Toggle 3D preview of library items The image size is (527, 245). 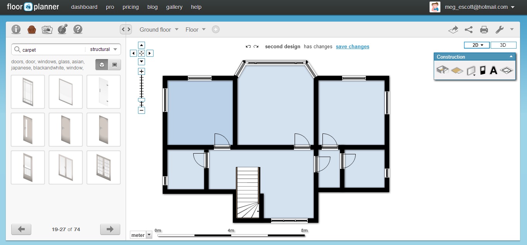[x=102, y=64]
